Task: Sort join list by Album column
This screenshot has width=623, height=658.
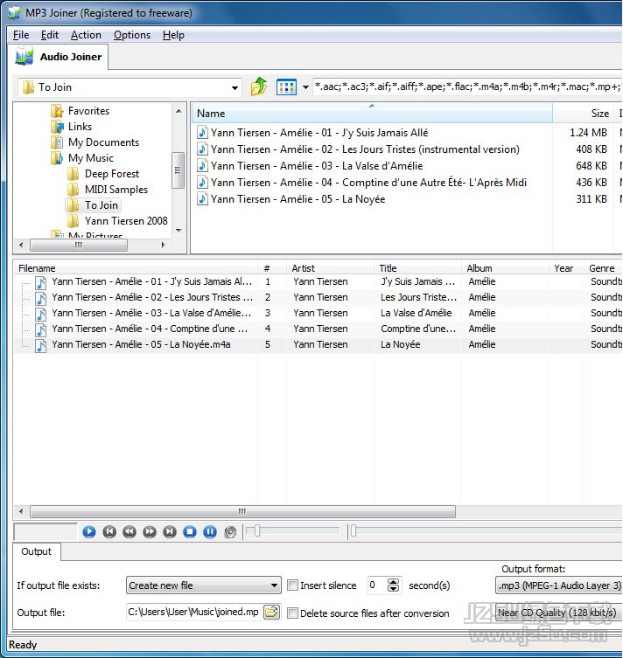Action: point(505,268)
